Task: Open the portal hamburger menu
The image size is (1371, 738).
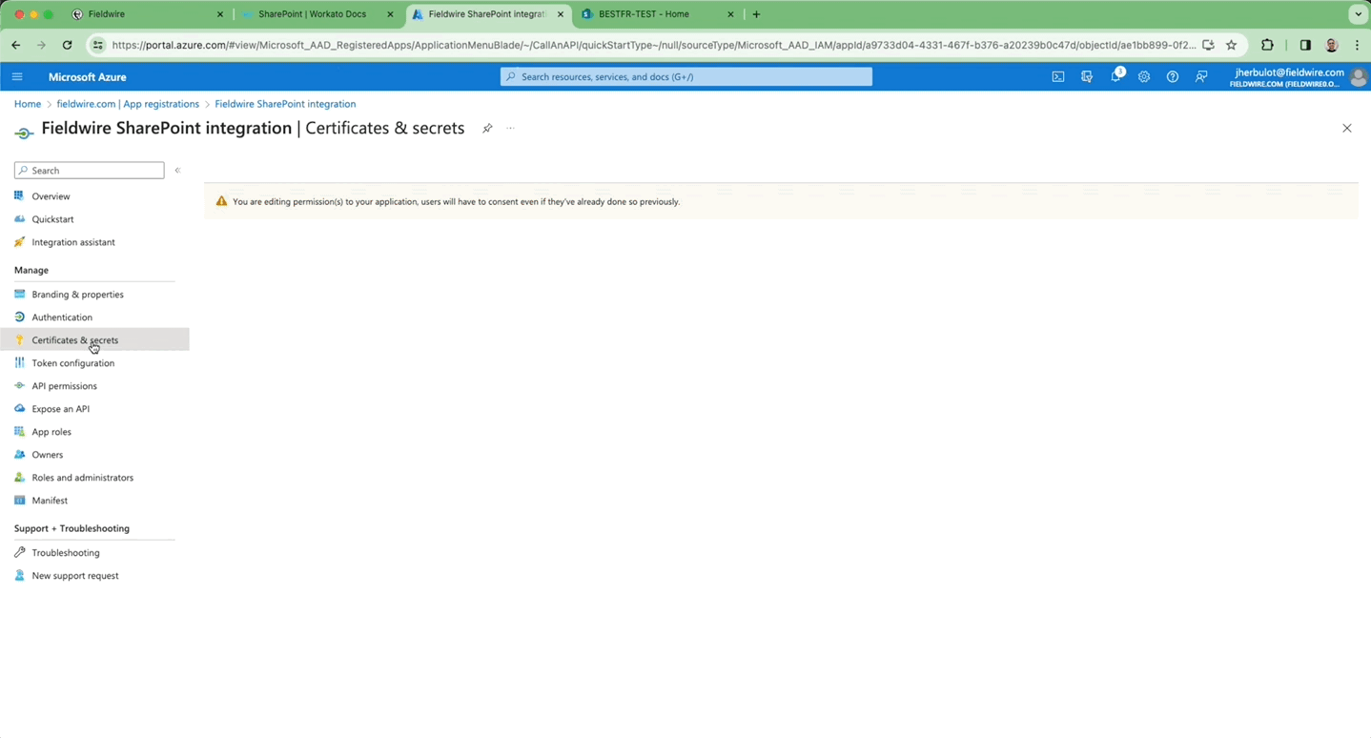Action: click(16, 76)
